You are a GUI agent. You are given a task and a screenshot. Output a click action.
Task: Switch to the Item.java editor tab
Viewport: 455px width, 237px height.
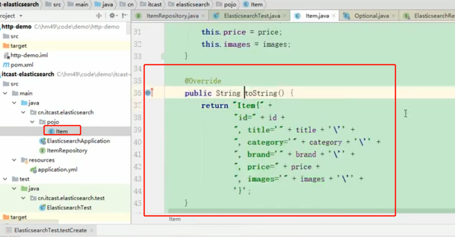pos(314,16)
